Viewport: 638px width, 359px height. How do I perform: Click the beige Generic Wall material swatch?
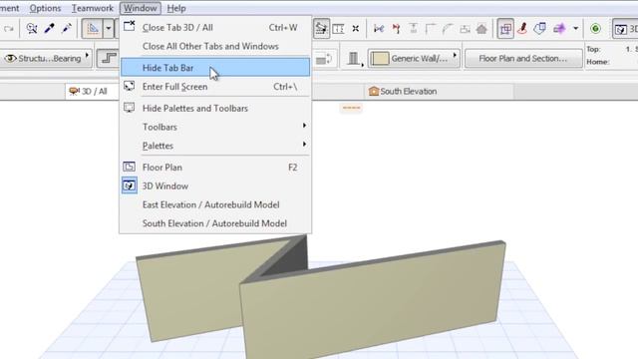pyautogui.click(x=379, y=58)
